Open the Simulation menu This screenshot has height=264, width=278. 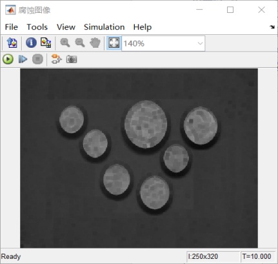coord(104,27)
